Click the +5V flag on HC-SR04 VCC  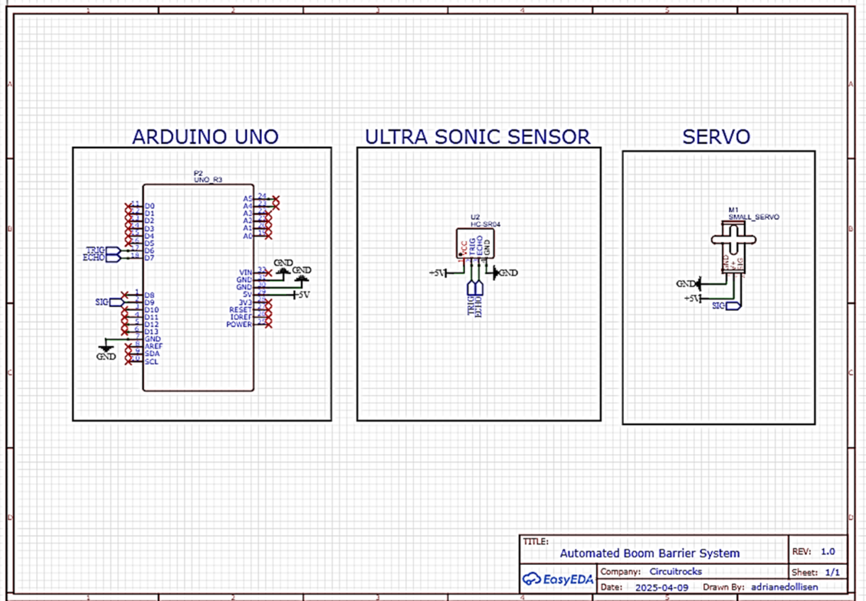click(438, 273)
